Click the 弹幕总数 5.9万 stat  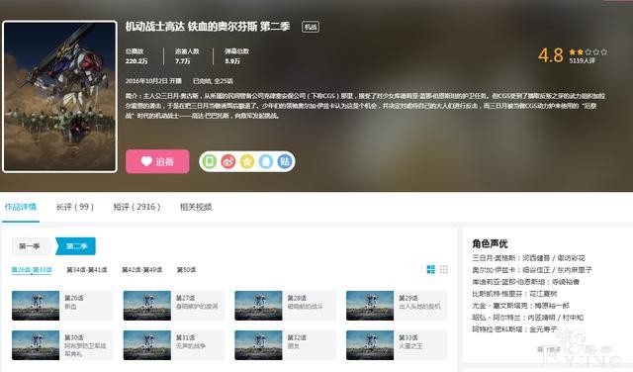pos(237,56)
